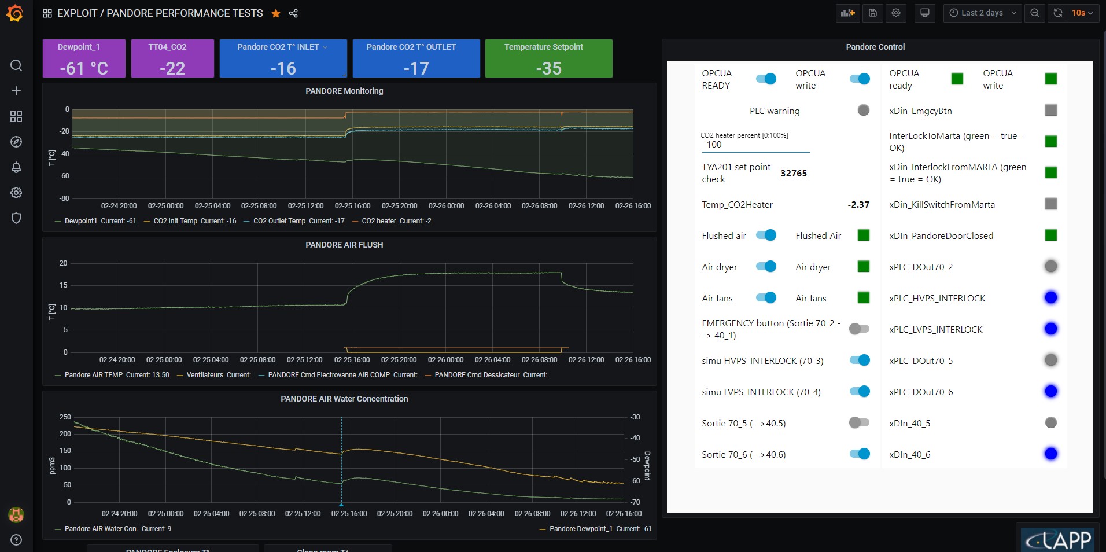The image size is (1106, 552).
Task: Save the dashboard with the save icon
Action: pyautogui.click(x=873, y=13)
